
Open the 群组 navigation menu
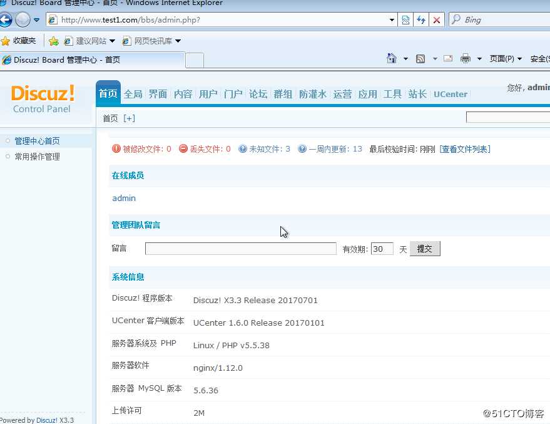click(283, 94)
